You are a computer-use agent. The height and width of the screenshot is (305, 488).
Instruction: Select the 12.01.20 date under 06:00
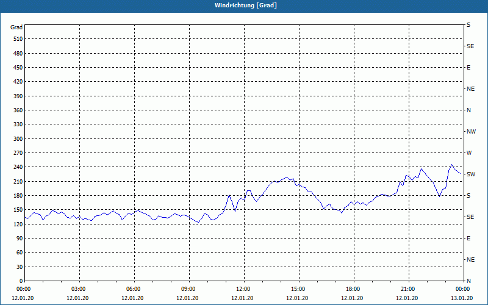click(132, 298)
